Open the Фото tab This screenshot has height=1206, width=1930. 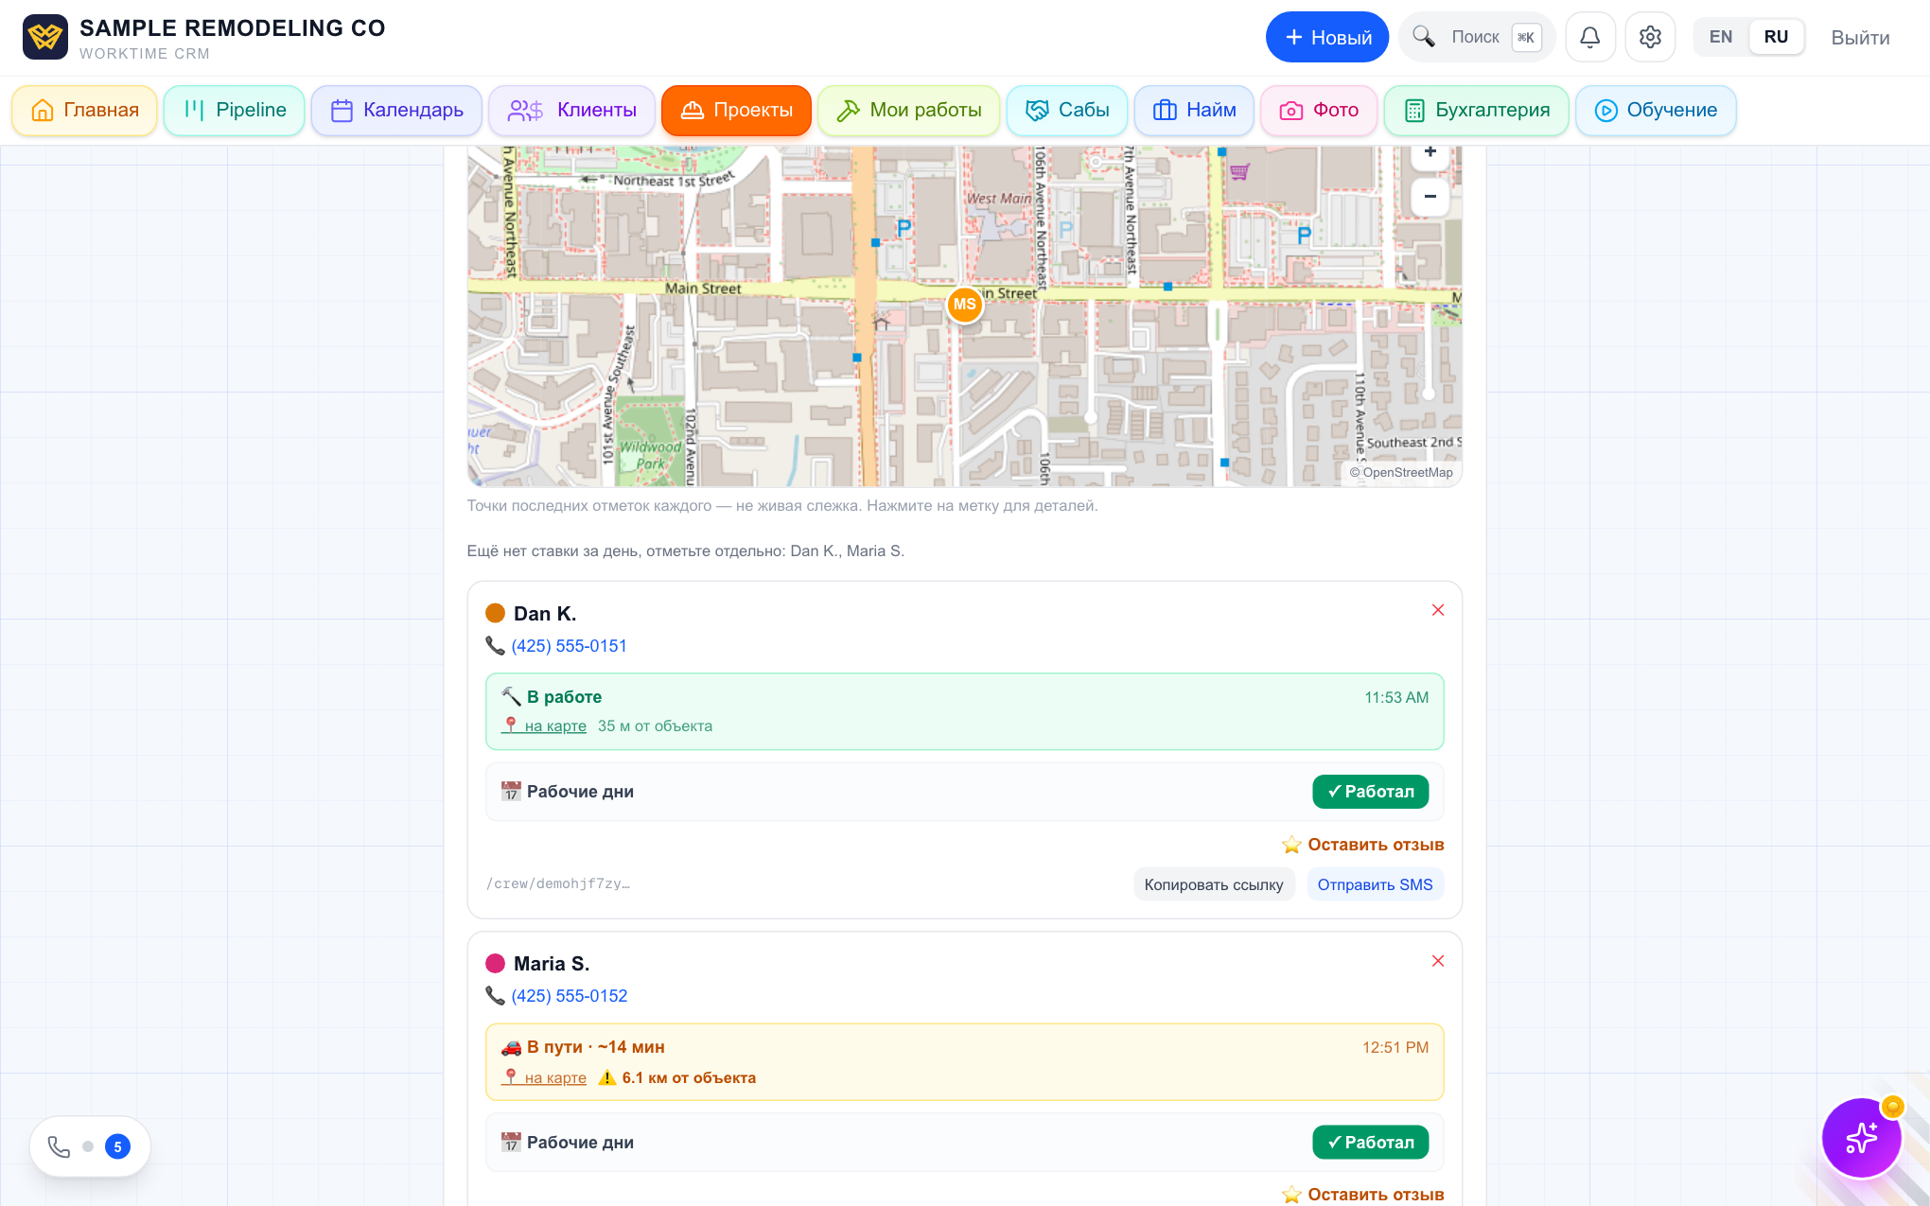tap(1319, 111)
